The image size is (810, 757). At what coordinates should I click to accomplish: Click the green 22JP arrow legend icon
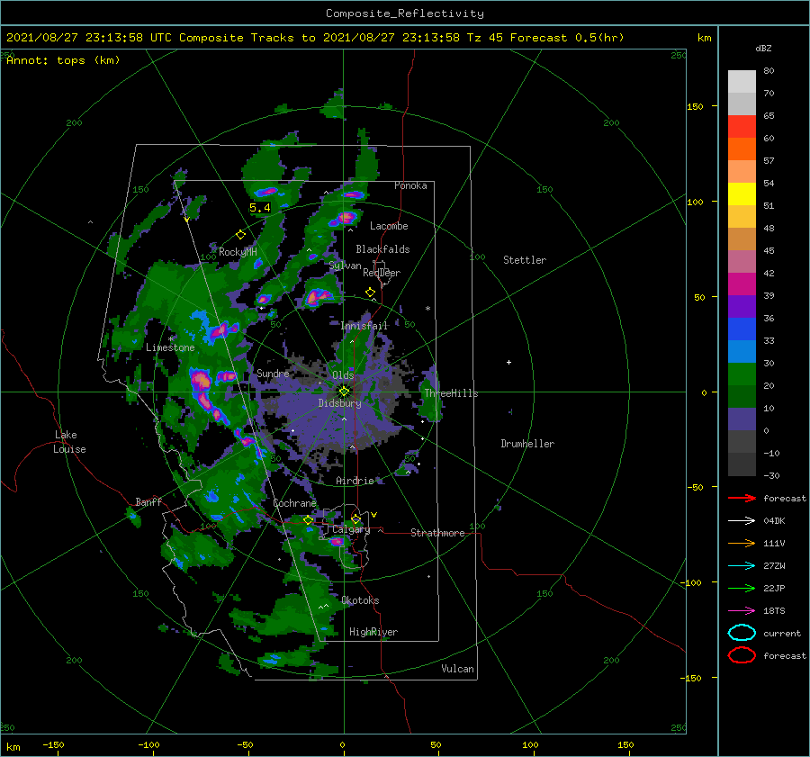click(742, 588)
